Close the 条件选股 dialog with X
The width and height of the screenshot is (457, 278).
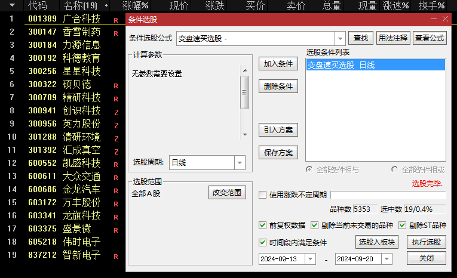(445, 19)
